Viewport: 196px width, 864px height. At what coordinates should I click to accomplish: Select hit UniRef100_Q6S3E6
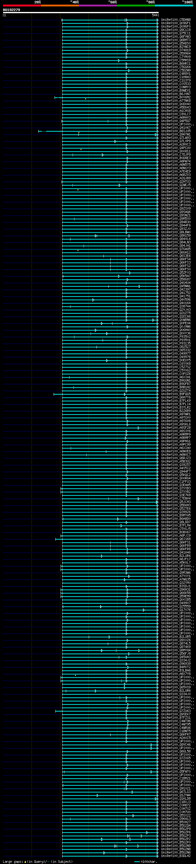175,256
